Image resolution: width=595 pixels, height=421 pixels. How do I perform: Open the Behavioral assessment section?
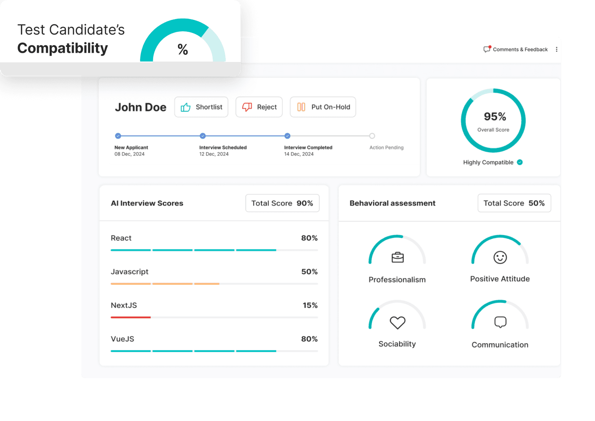point(392,203)
